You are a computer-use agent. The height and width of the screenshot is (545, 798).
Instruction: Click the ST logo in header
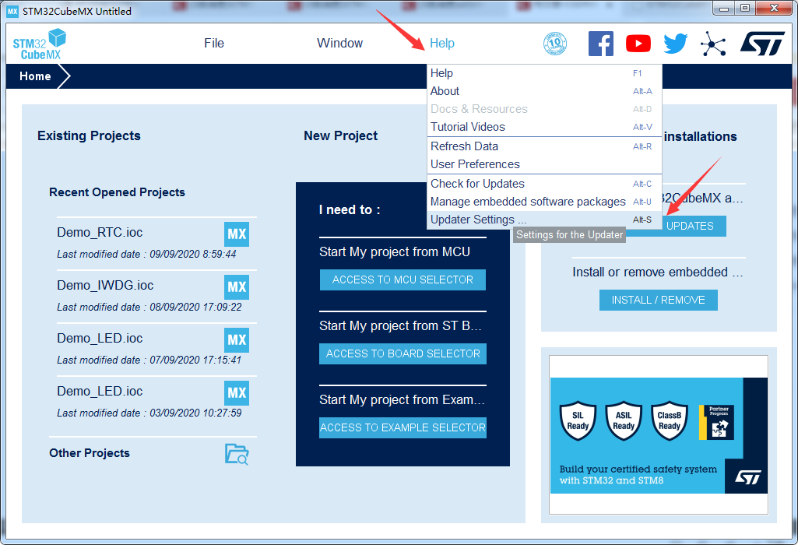[762, 44]
